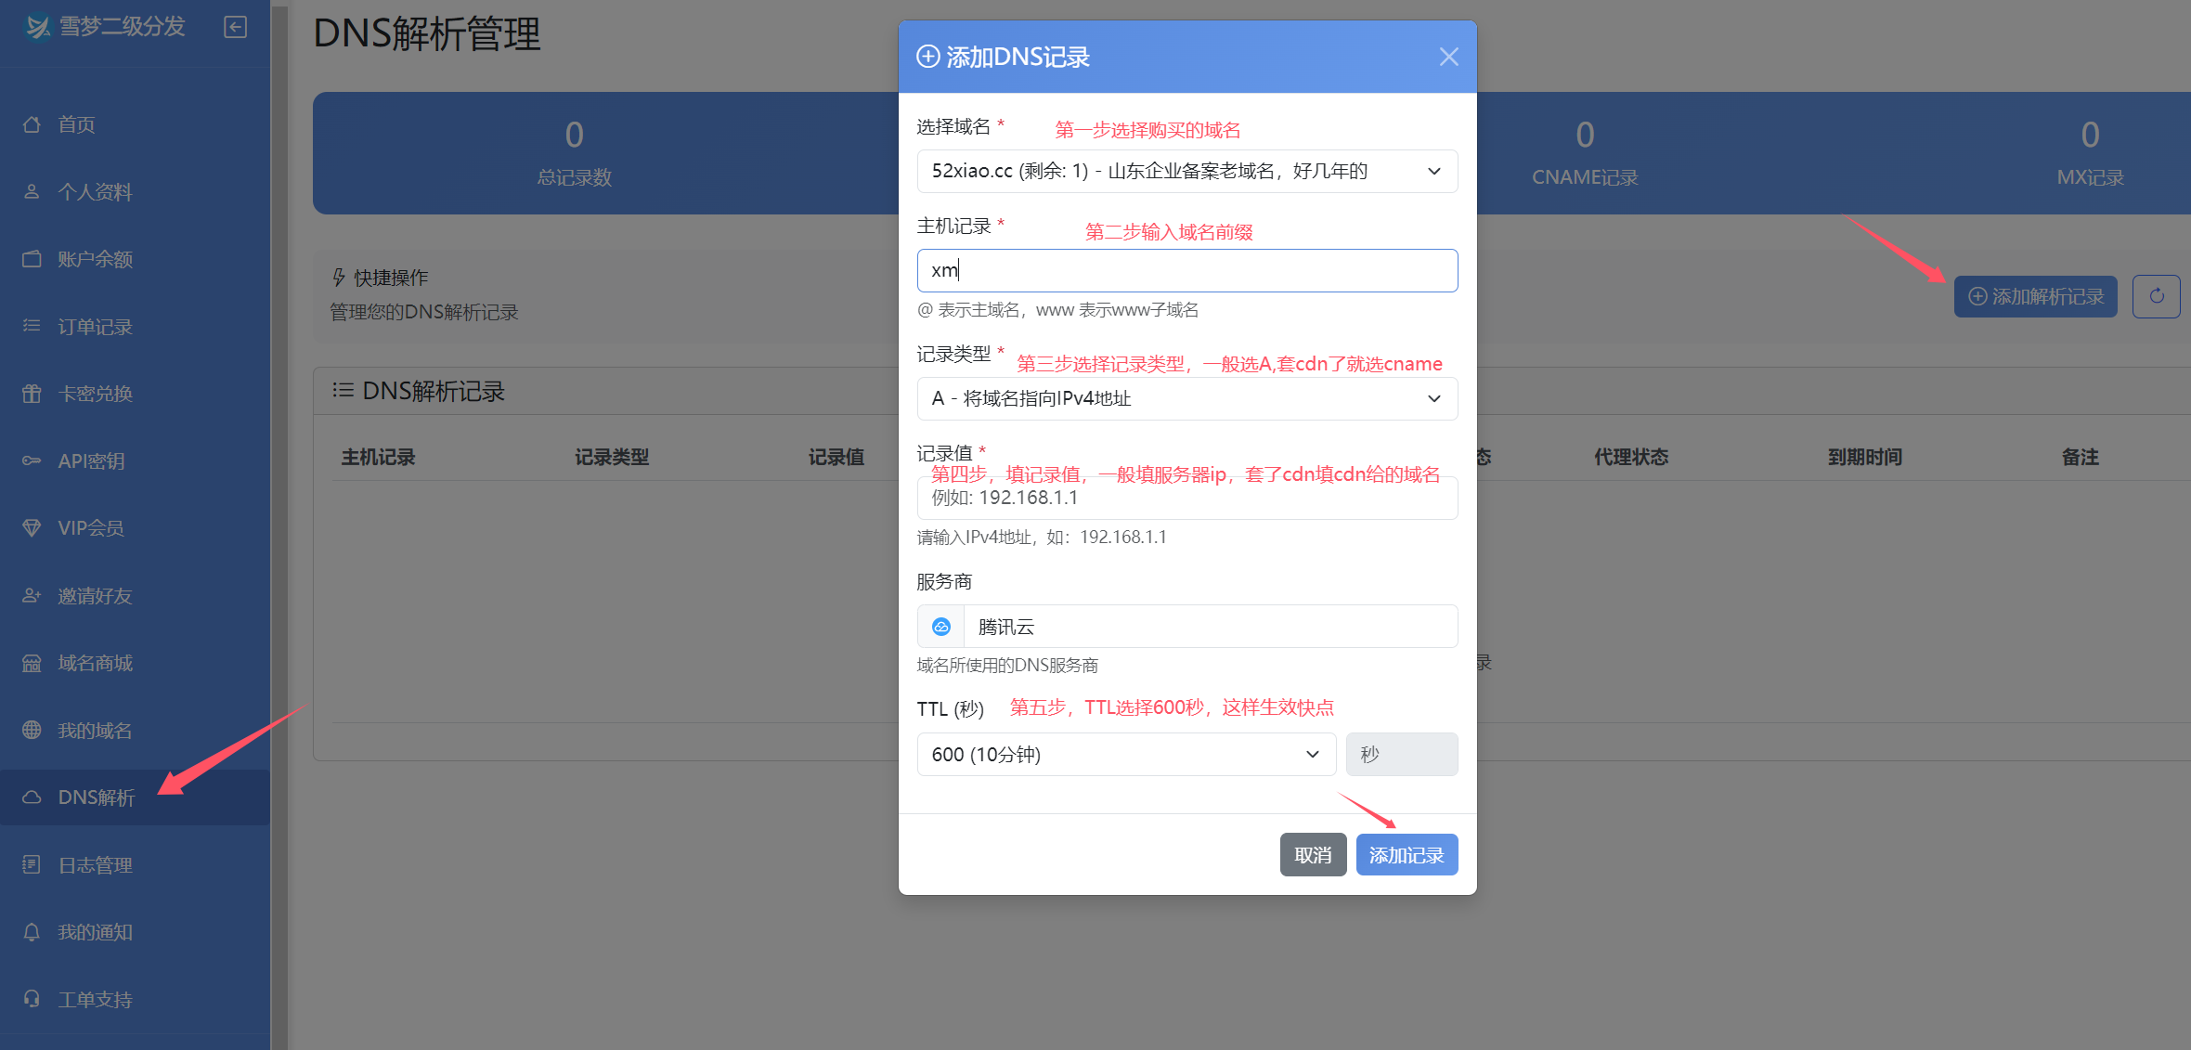Image resolution: width=2191 pixels, height=1050 pixels.
Task: Click the 添加记录 submit button
Action: [x=1407, y=854]
